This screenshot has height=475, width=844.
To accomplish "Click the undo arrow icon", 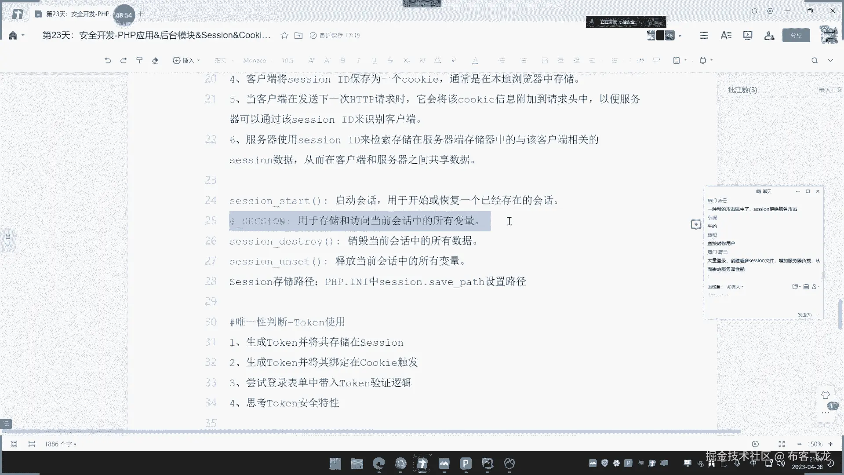I will point(108,60).
